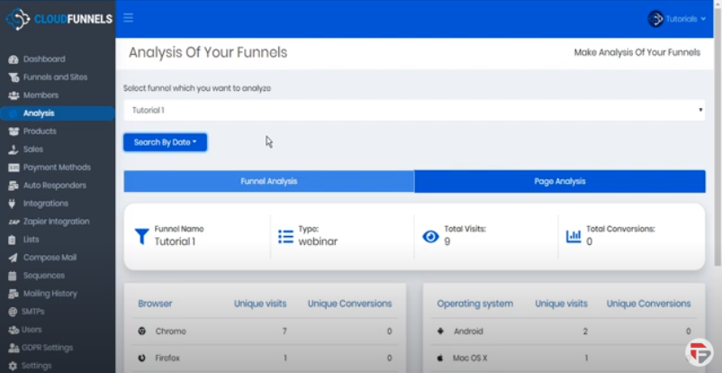
Task: Click the Firefox row in browser table
Action: (167, 358)
